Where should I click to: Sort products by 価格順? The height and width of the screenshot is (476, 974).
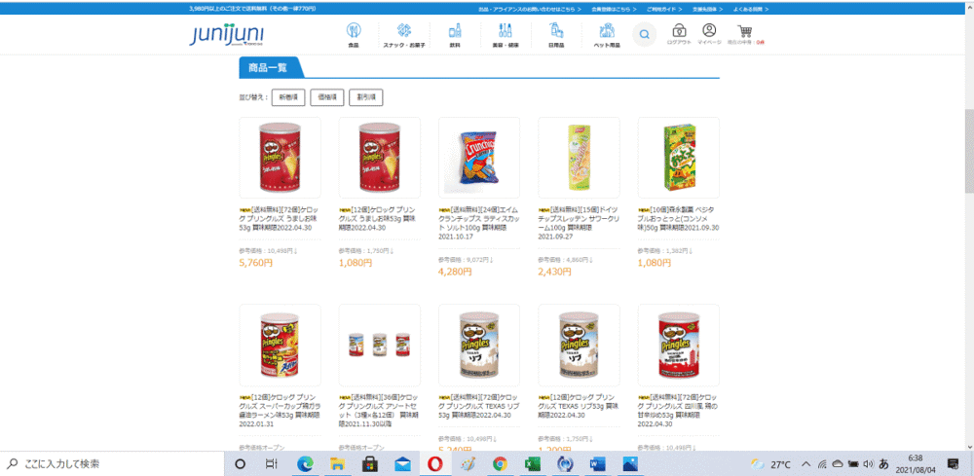click(x=326, y=97)
